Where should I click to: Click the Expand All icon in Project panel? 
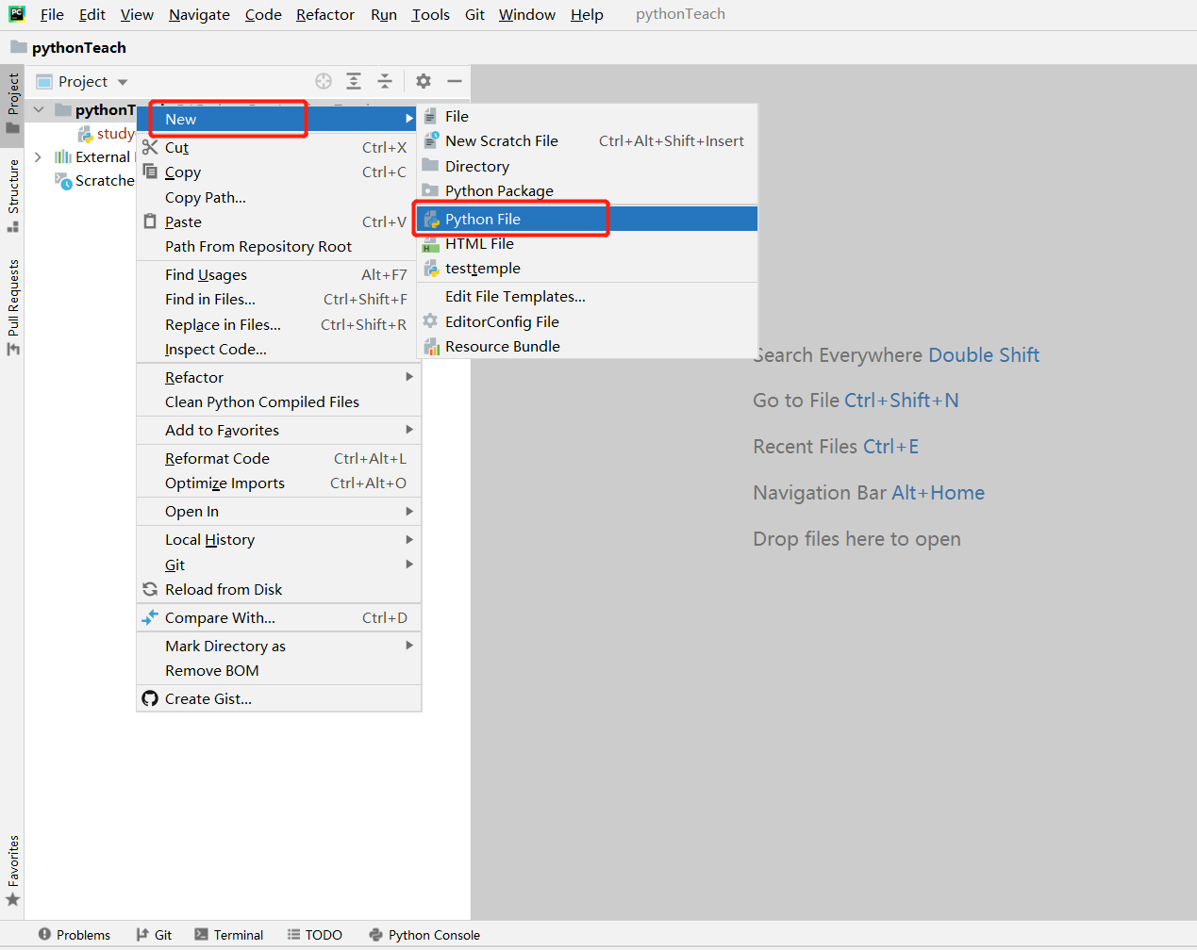click(x=354, y=81)
